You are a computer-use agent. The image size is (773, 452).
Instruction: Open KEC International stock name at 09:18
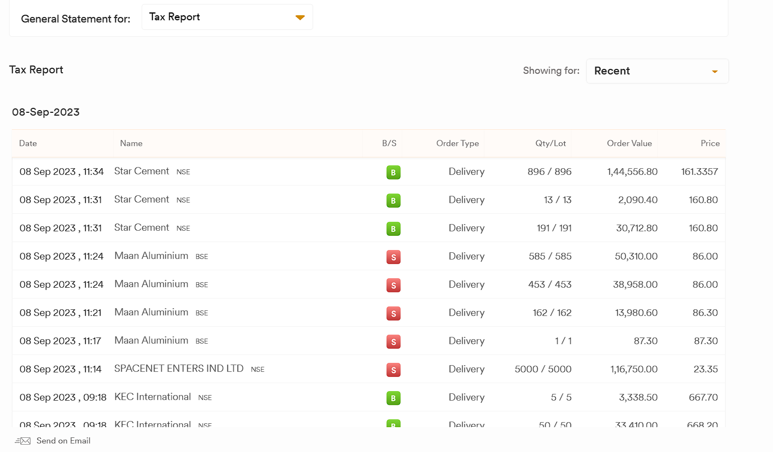click(x=152, y=397)
